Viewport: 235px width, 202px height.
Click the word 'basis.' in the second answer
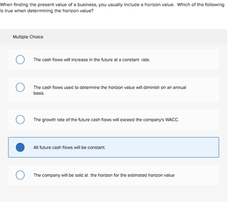39,93
